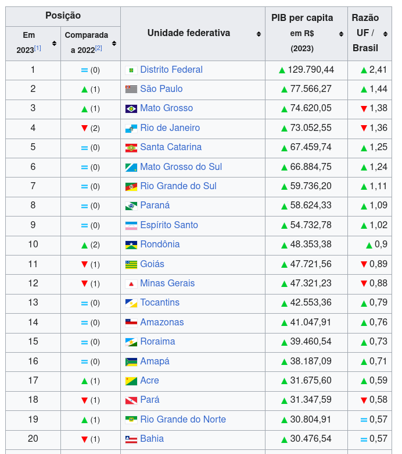
Task: Sort table by Em 2023 column
Action: tap(54, 44)
